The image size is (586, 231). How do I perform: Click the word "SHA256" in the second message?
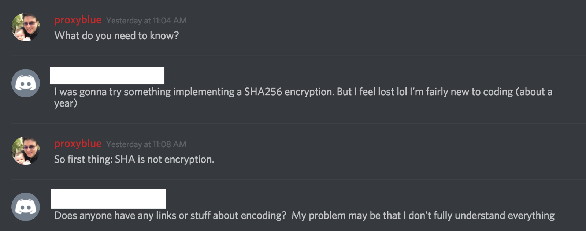(x=263, y=92)
